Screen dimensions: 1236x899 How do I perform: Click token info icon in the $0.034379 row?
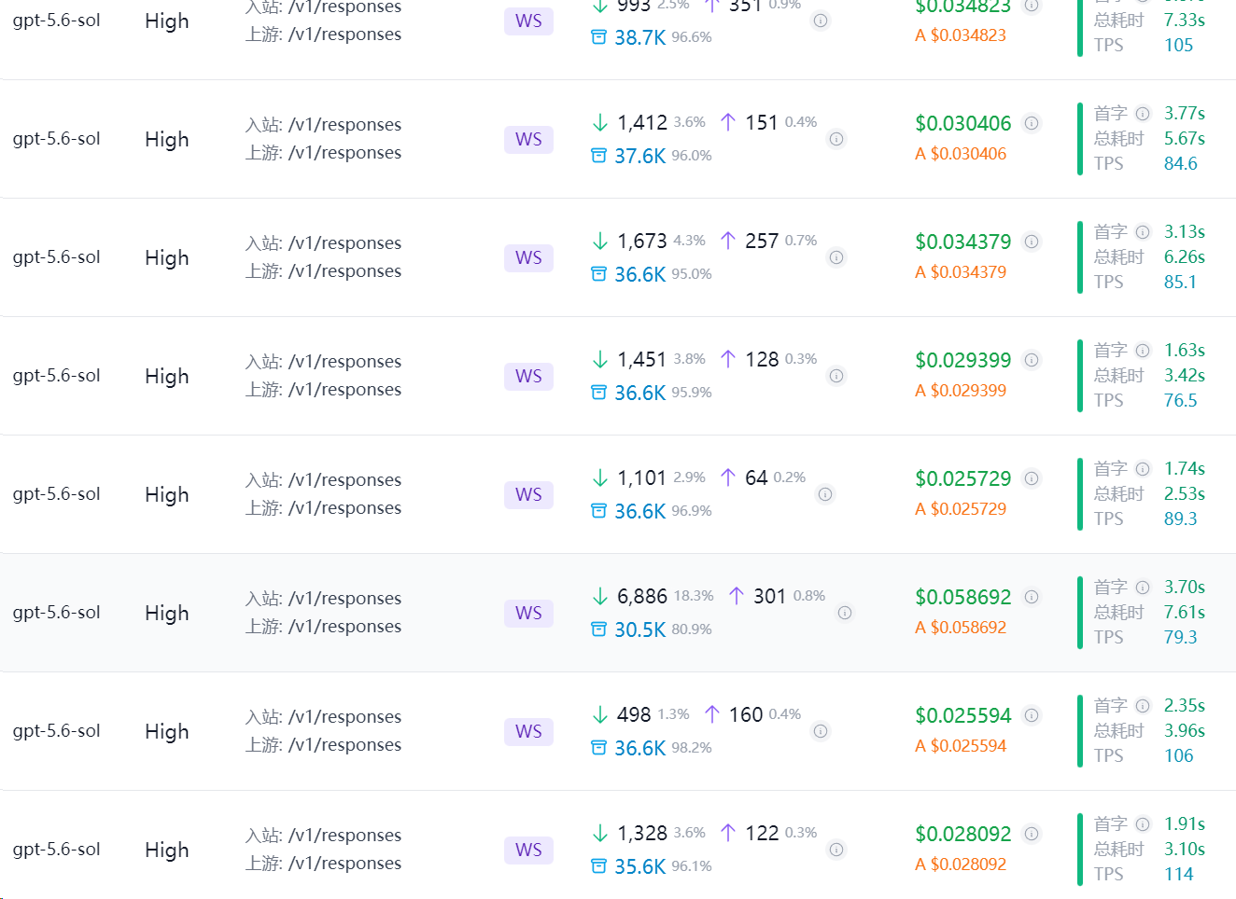tap(836, 257)
